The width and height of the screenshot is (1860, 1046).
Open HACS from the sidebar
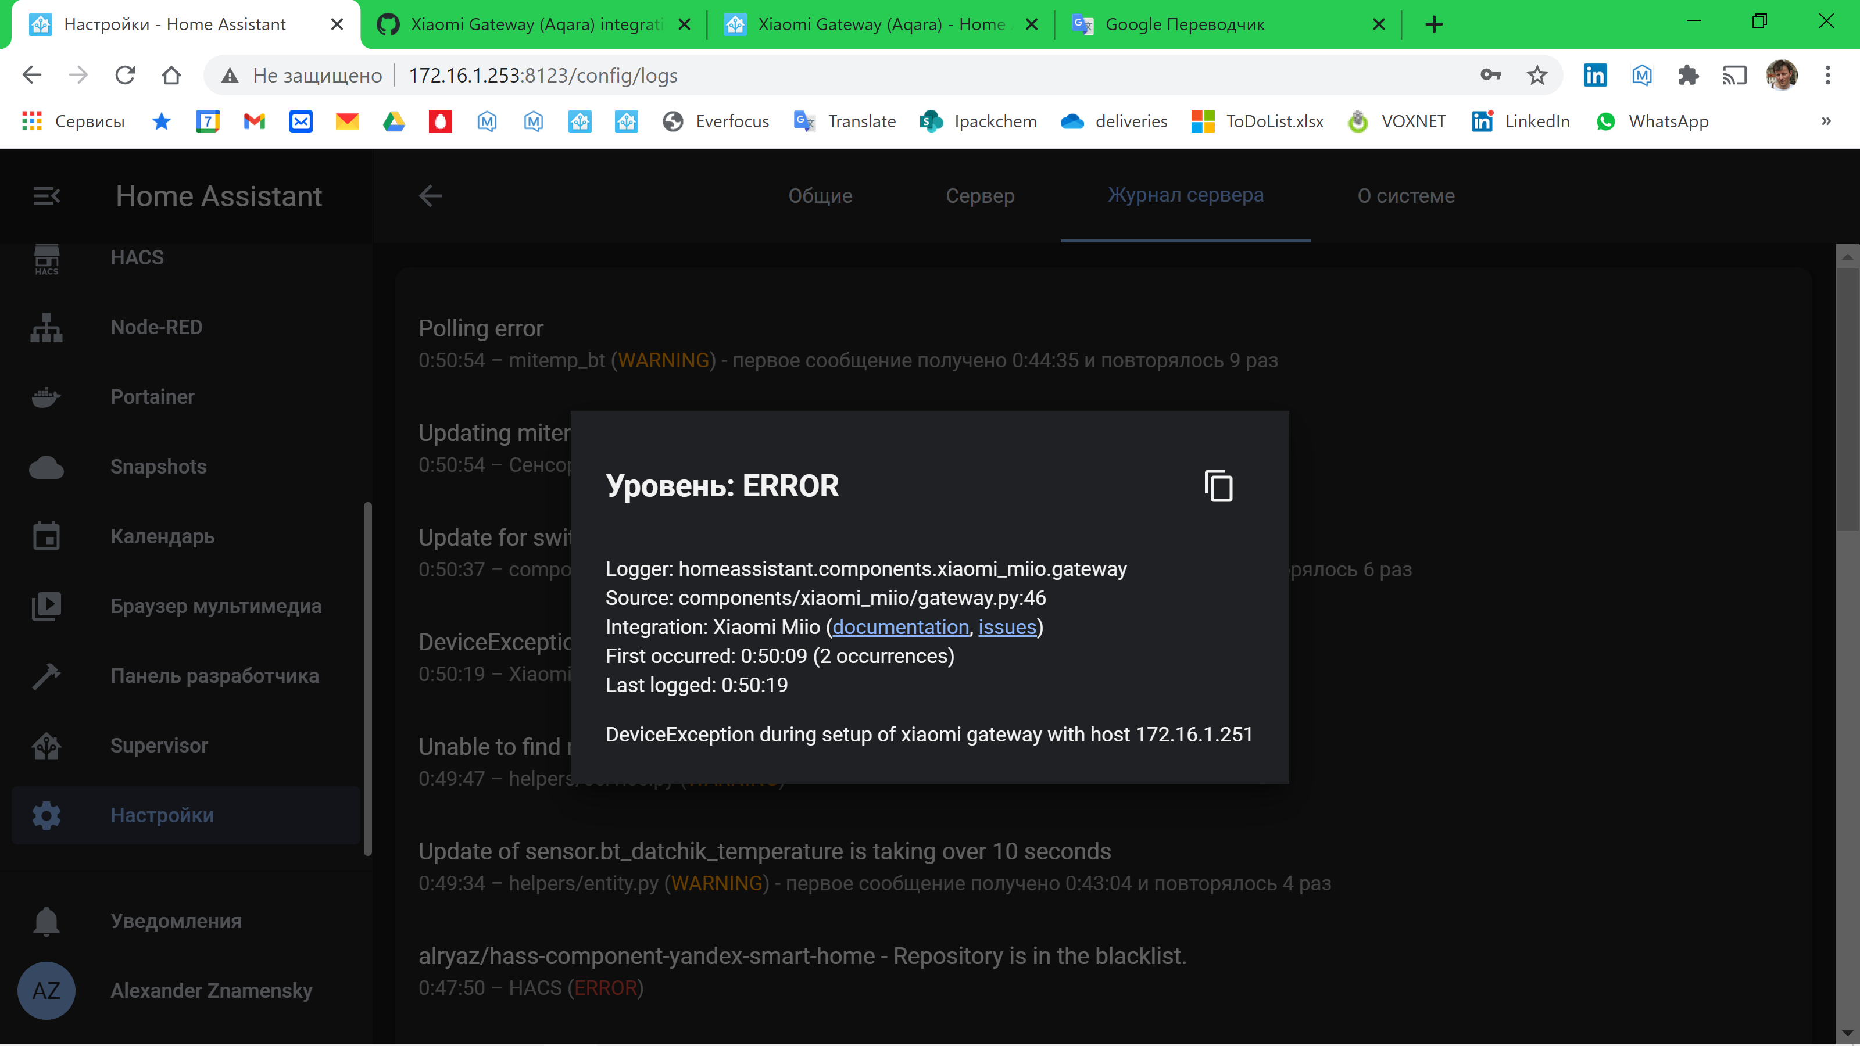(x=137, y=257)
